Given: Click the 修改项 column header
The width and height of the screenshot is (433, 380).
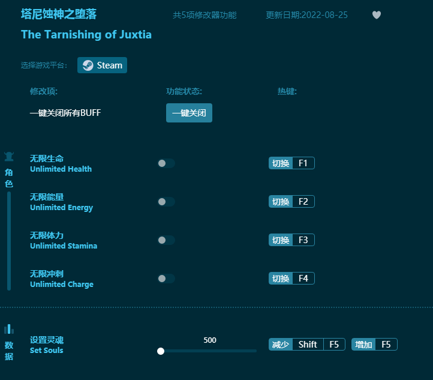Looking at the screenshot, I should (44, 91).
